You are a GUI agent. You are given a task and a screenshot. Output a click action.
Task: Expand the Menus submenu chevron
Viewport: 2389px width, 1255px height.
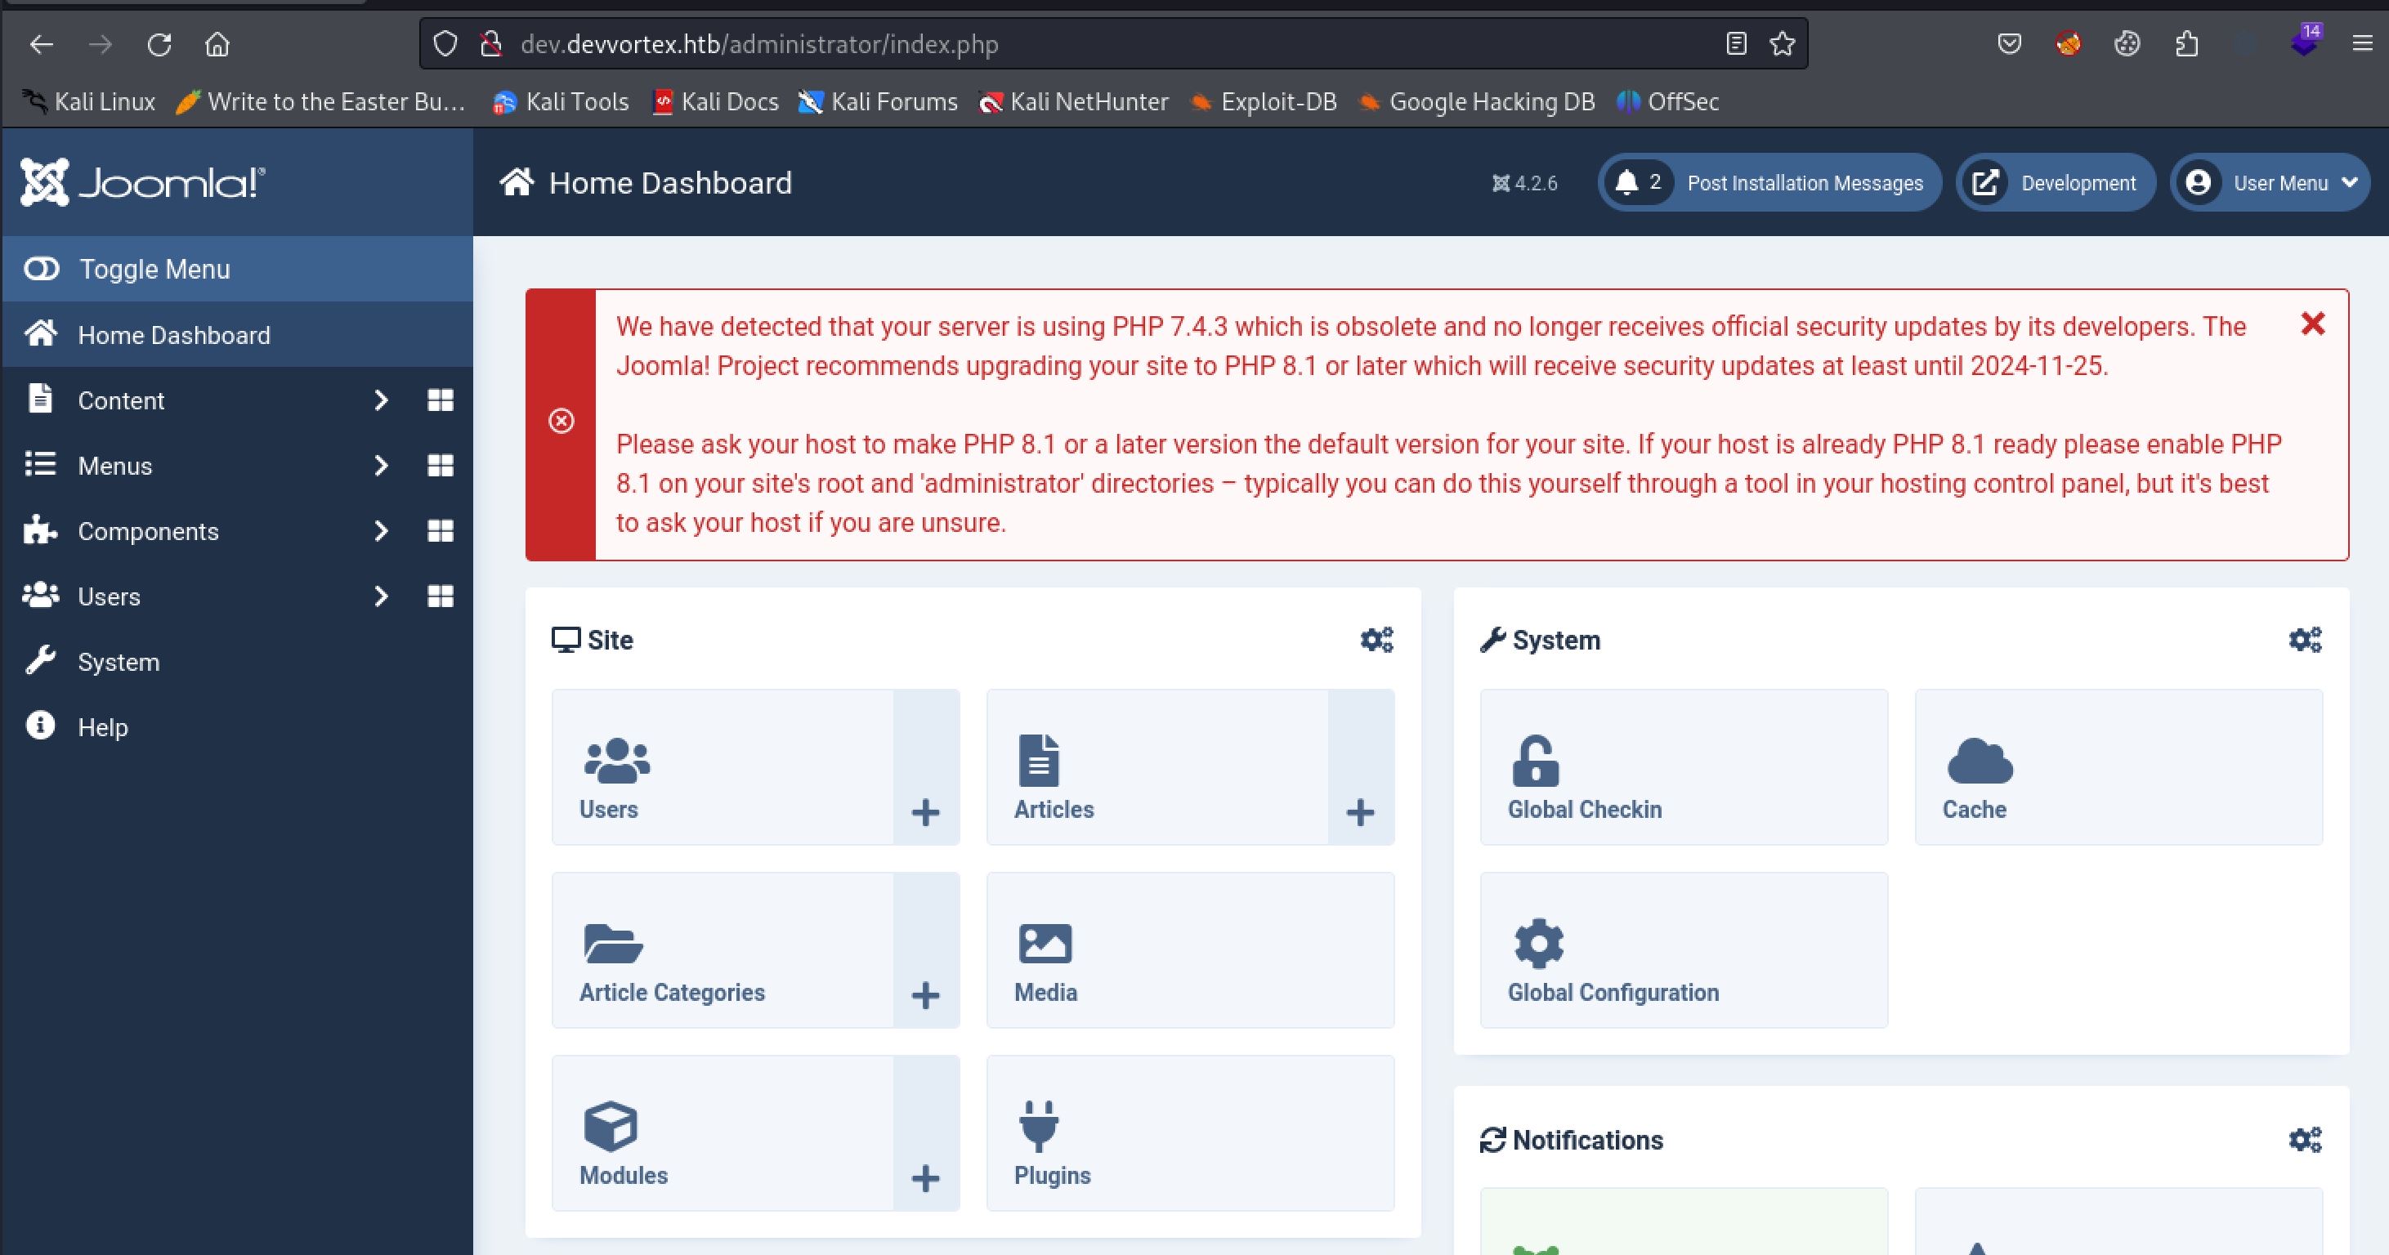[x=380, y=465]
